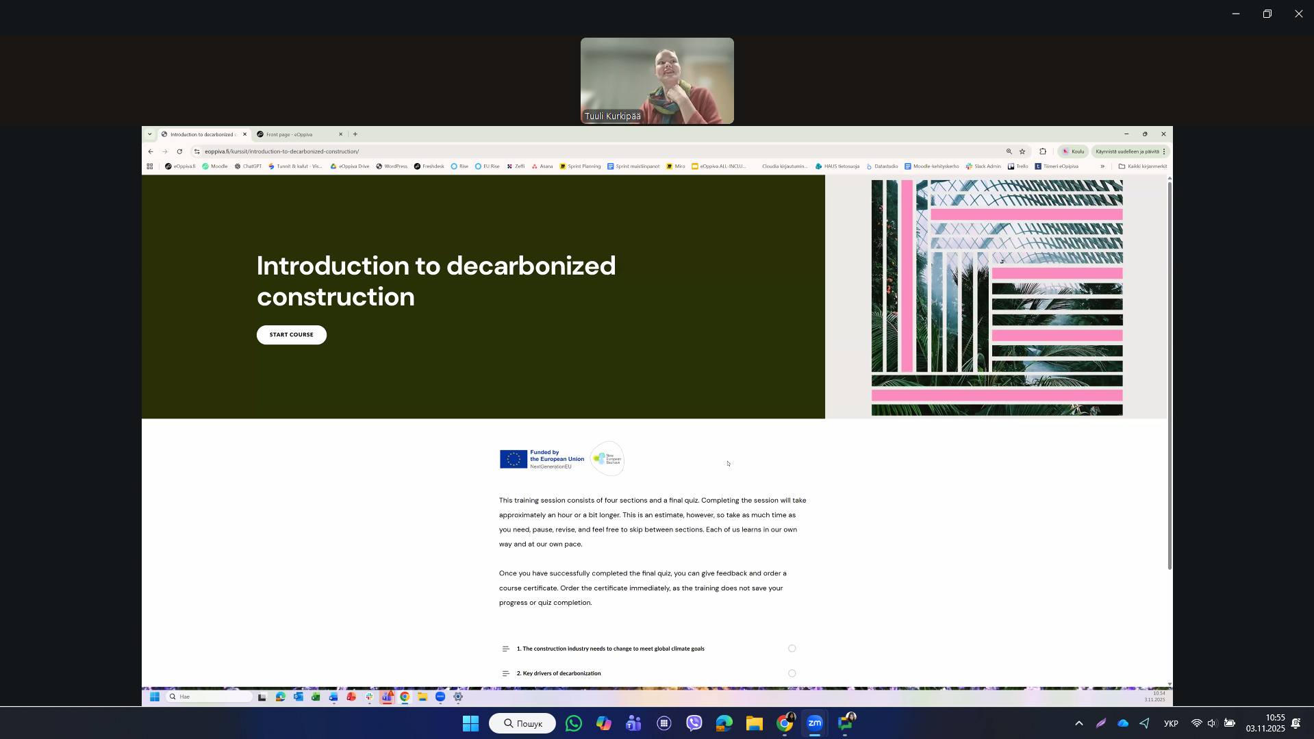Reload the page with the refresh icon
The height and width of the screenshot is (739, 1314).
[179, 151]
